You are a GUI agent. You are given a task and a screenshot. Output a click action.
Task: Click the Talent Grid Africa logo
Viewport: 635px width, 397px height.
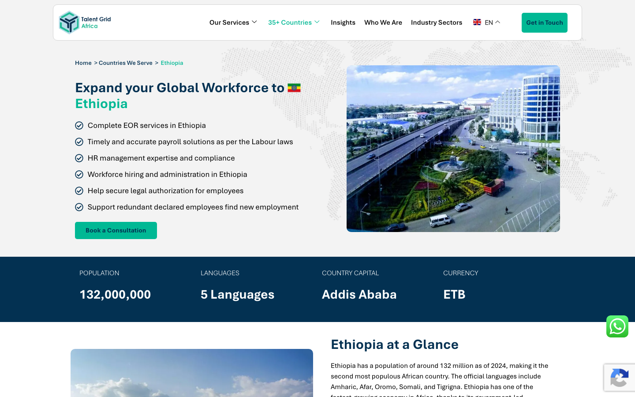[85, 22]
